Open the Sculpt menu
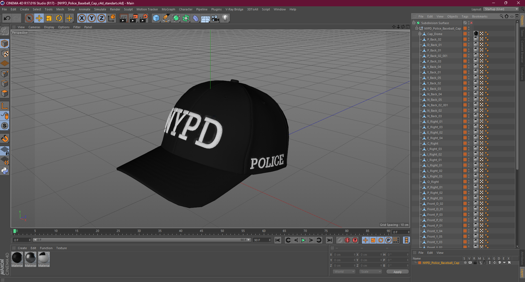Viewport: 525px width, 282px height. (128, 9)
